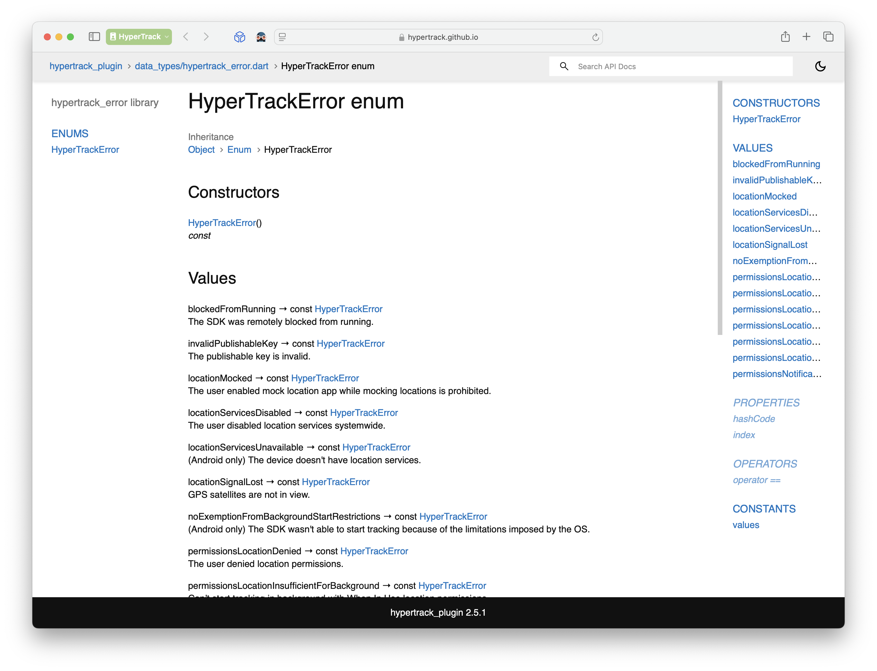Select HyperTrackError under ENUMS

85,150
